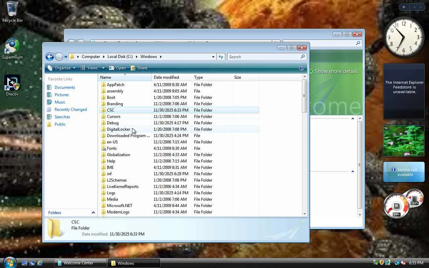Expand the Folders pane chevron
Viewport: 429px width, 268px height.
[93, 213]
